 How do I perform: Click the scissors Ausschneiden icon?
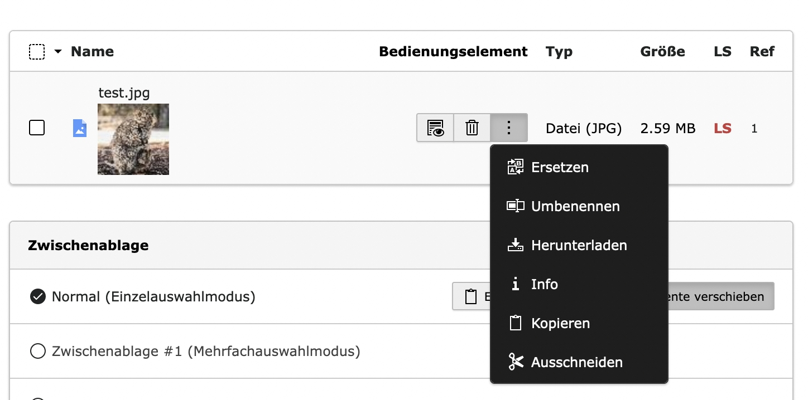pos(515,362)
